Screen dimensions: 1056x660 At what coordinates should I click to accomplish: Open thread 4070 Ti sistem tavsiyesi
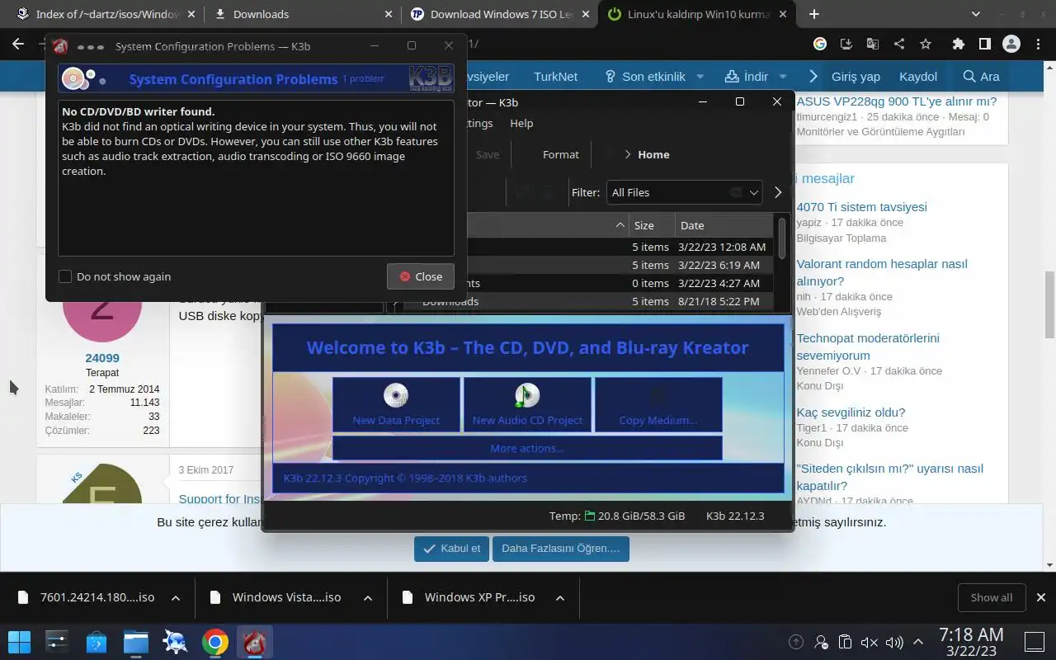[861, 207]
